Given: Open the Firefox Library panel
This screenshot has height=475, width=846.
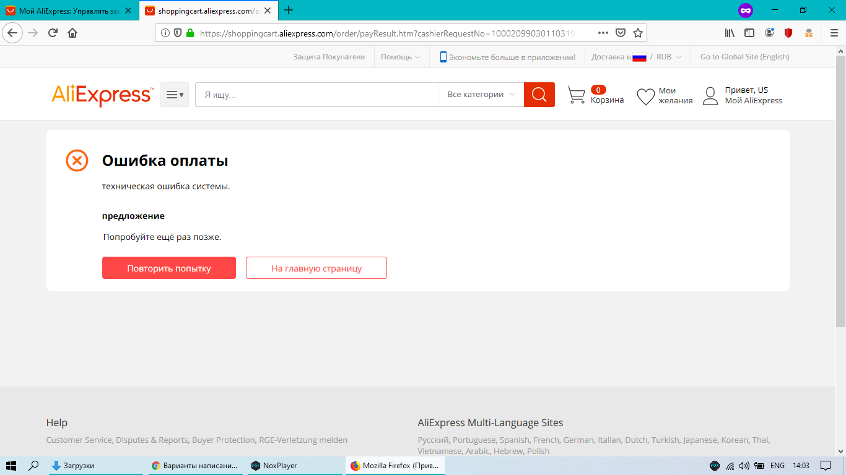Looking at the screenshot, I should click(730, 33).
